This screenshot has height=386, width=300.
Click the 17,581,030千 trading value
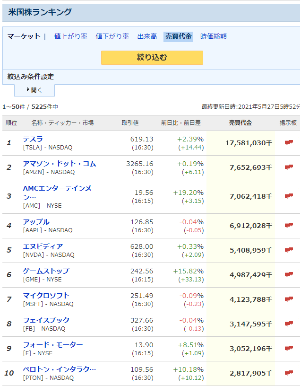coord(249,143)
